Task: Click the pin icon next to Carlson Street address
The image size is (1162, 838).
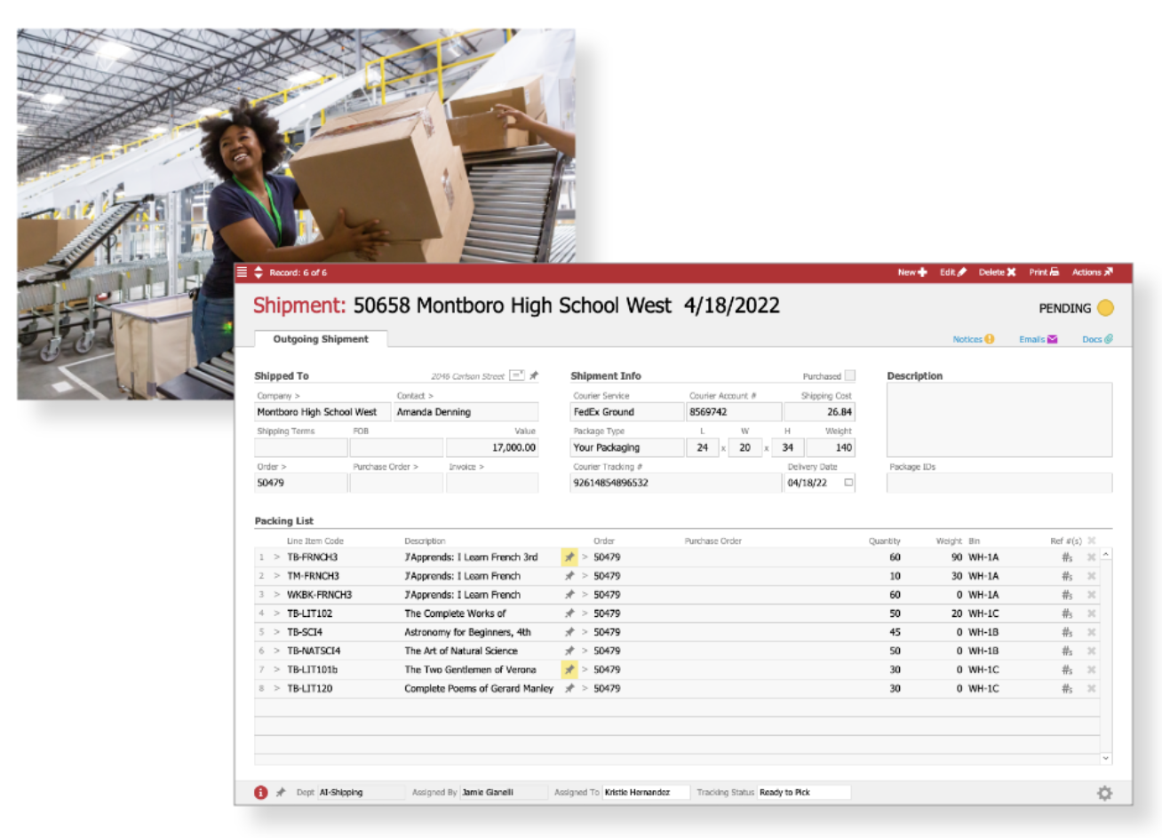Action: pos(534,376)
